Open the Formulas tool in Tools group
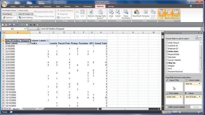Screen dimensions: 205x115 pos(145,14)
